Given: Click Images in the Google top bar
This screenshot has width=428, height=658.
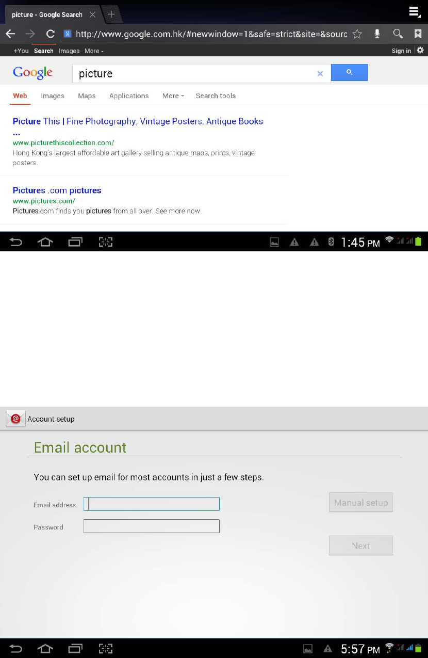Looking at the screenshot, I should pos(69,51).
